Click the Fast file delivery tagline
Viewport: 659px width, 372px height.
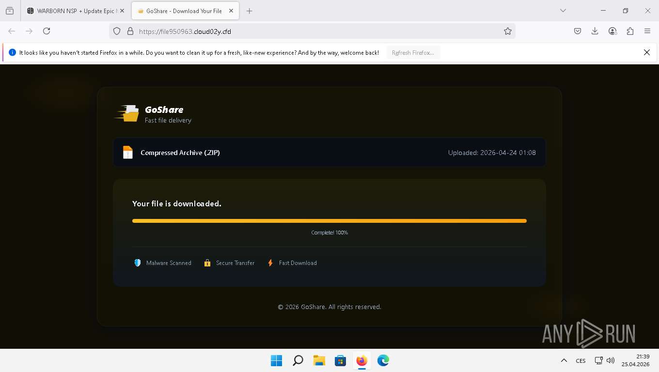pyautogui.click(x=168, y=120)
